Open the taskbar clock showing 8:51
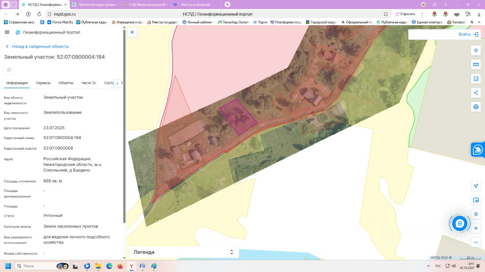Screen dimensions: 485x272 click(x=467, y=266)
